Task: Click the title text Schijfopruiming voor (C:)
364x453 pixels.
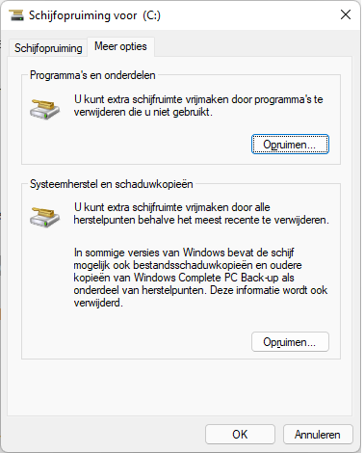Action: tap(94, 15)
